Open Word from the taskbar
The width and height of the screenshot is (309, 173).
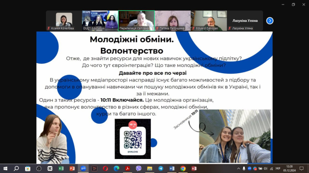click(172, 168)
